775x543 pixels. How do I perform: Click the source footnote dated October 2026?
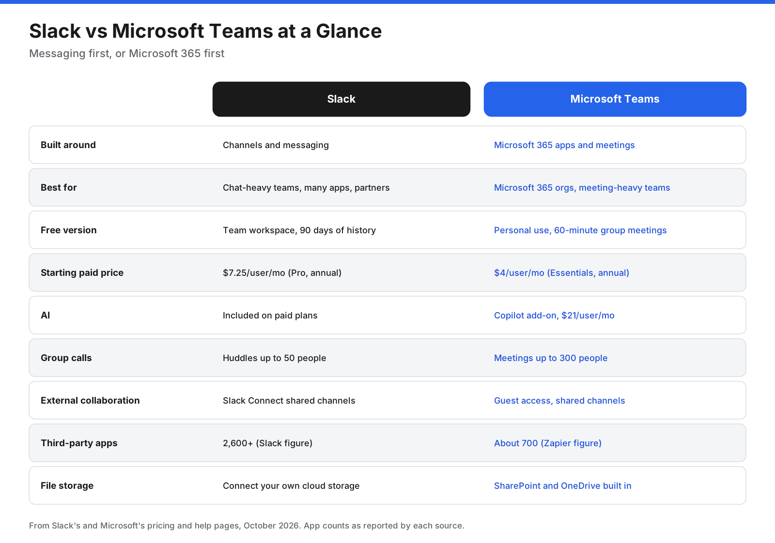click(247, 526)
